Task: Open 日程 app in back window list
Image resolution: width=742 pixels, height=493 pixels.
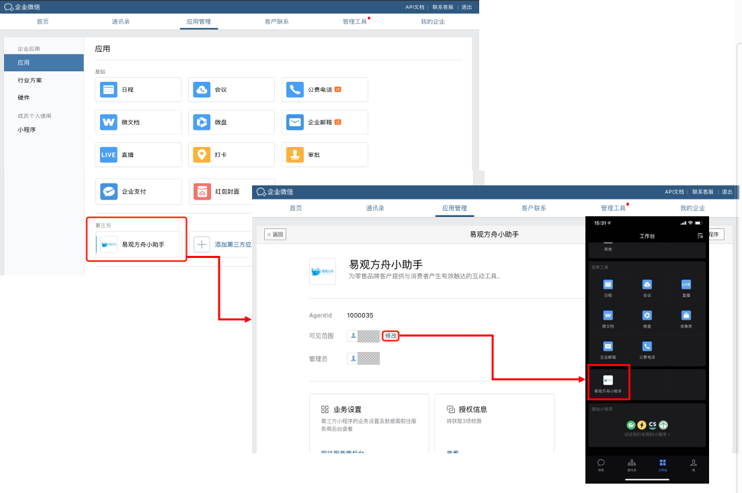Action: coord(138,89)
